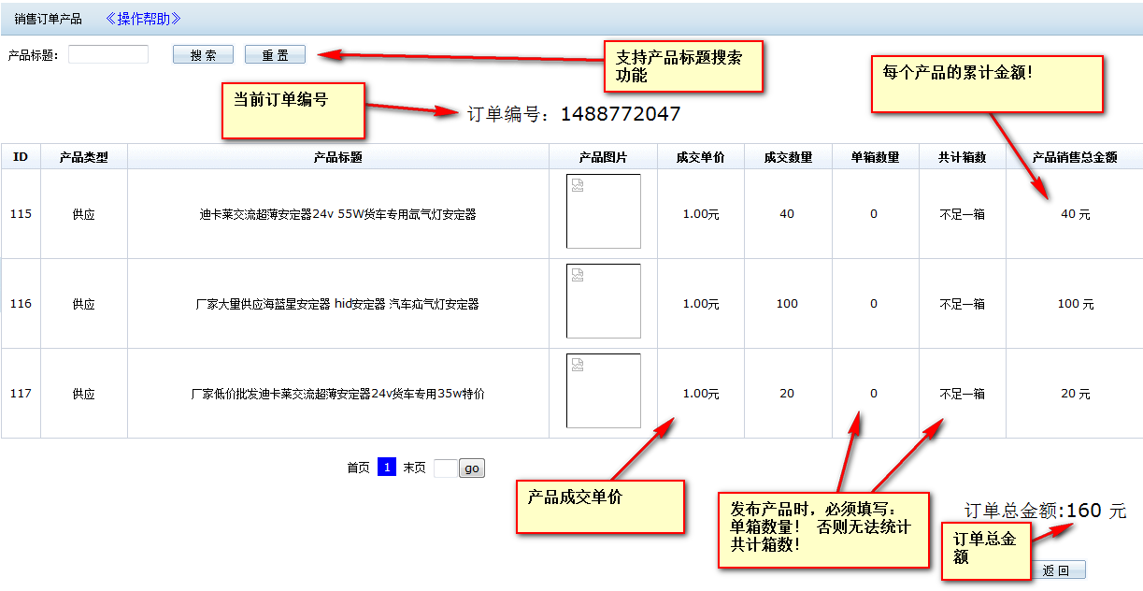Click the 返回 back button

1057,570
